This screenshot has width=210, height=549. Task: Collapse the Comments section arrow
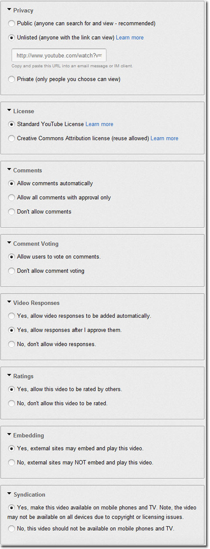coord(9,169)
